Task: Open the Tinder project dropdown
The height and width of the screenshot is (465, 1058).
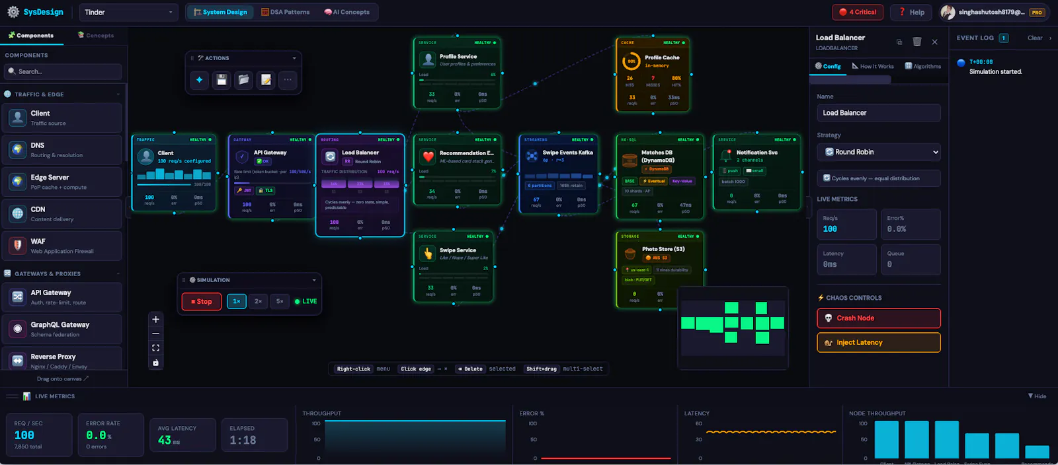Action: [128, 12]
